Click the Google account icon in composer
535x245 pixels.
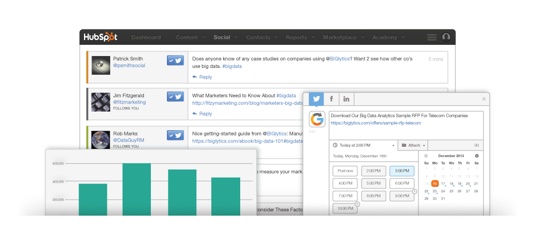pos(317,120)
